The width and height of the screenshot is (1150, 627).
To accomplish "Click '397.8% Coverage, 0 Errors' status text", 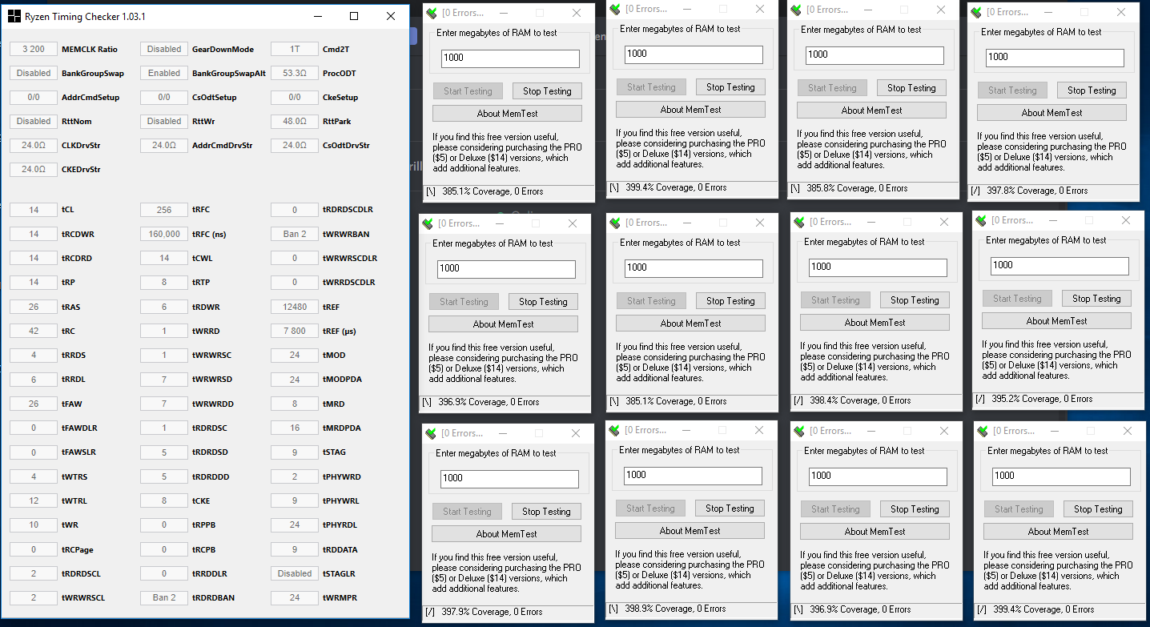I will tap(1037, 191).
